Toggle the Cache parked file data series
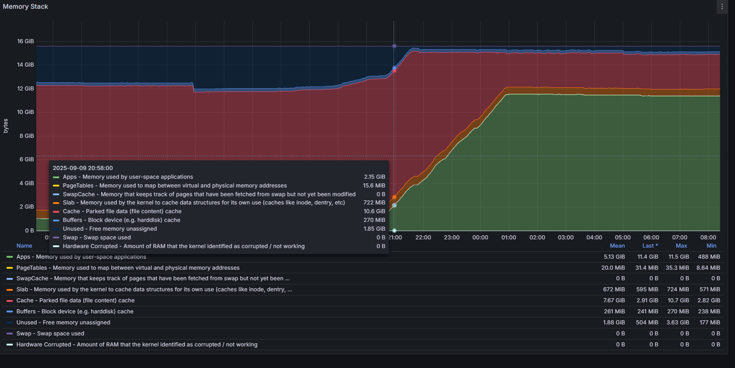This screenshot has width=735, height=368. pos(75,300)
